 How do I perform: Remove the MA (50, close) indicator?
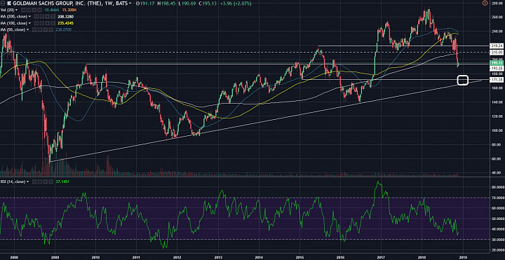point(50,29)
